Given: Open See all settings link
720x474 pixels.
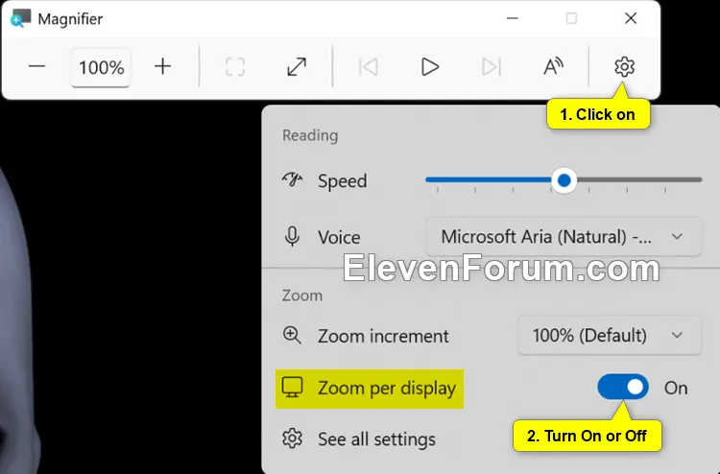Looking at the screenshot, I should pyautogui.click(x=376, y=439).
